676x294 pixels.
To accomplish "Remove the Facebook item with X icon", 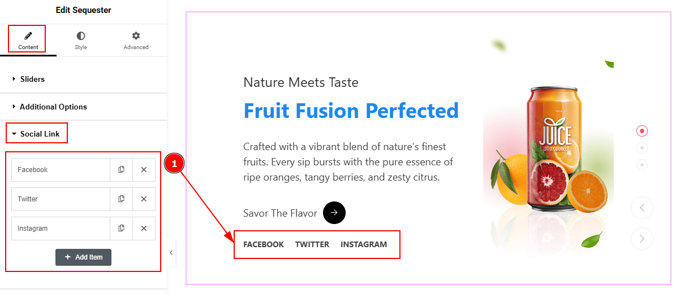I will pos(144,170).
